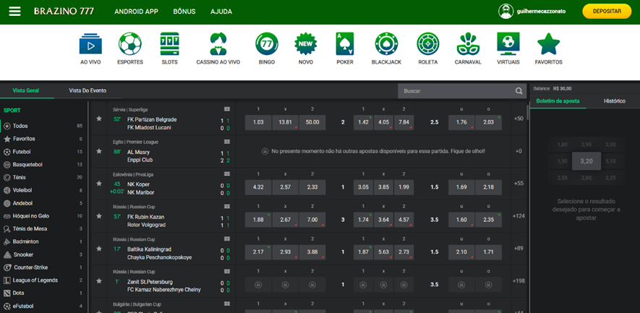
Task: Switch to Vista Do Evento tab
Action: [x=88, y=90]
